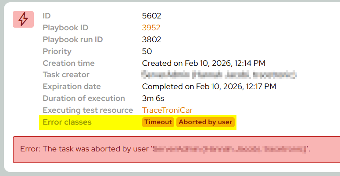The height and width of the screenshot is (176, 340).
Task: Click the Duration of execution label
Action: click(x=84, y=98)
